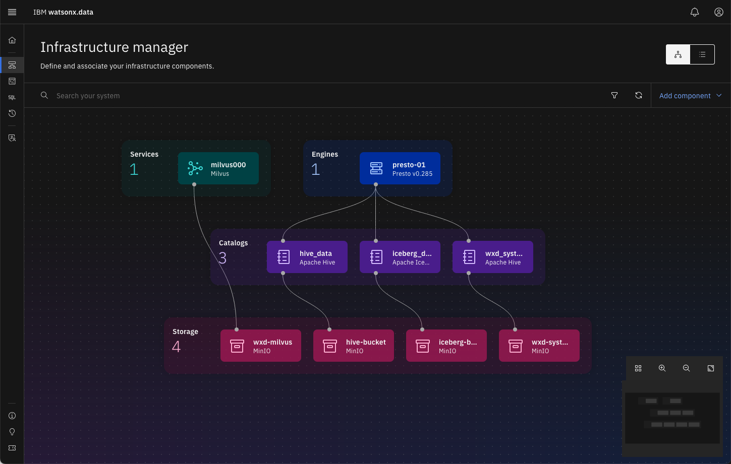Viewport: 731px width, 464px height.
Task: Switch to list view
Action: pos(702,54)
